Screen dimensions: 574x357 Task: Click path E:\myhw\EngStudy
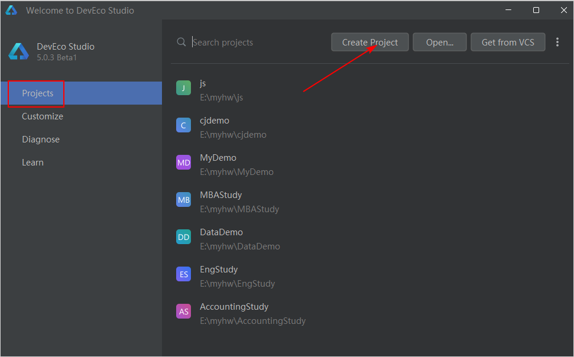click(x=238, y=283)
